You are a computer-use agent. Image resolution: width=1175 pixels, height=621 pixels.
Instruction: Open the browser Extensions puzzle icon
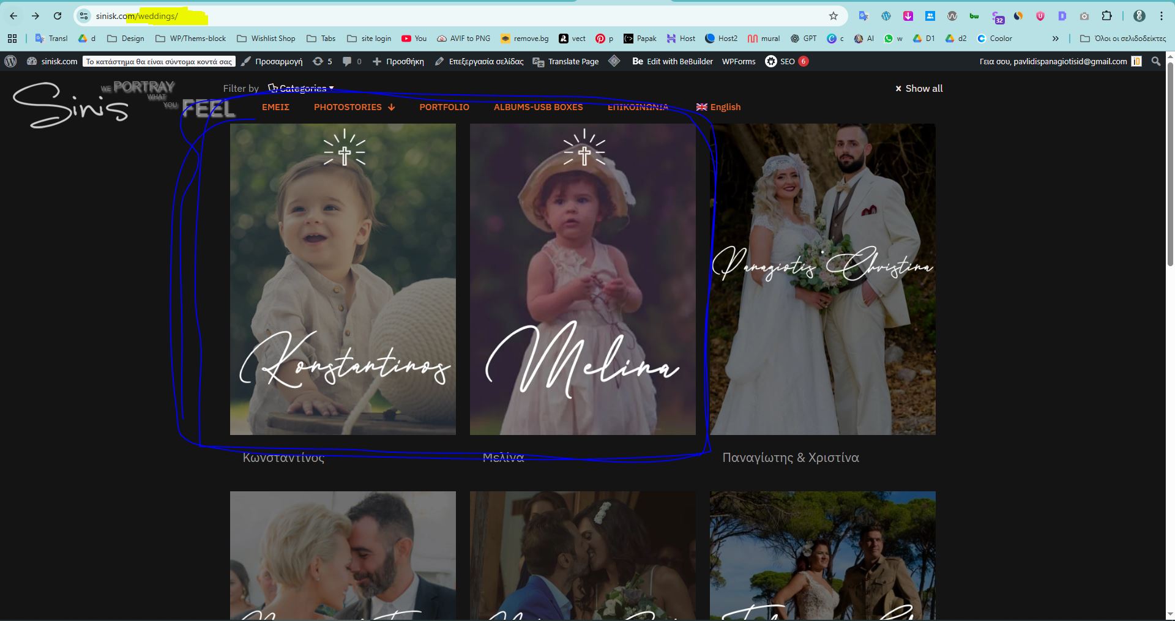(1106, 16)
